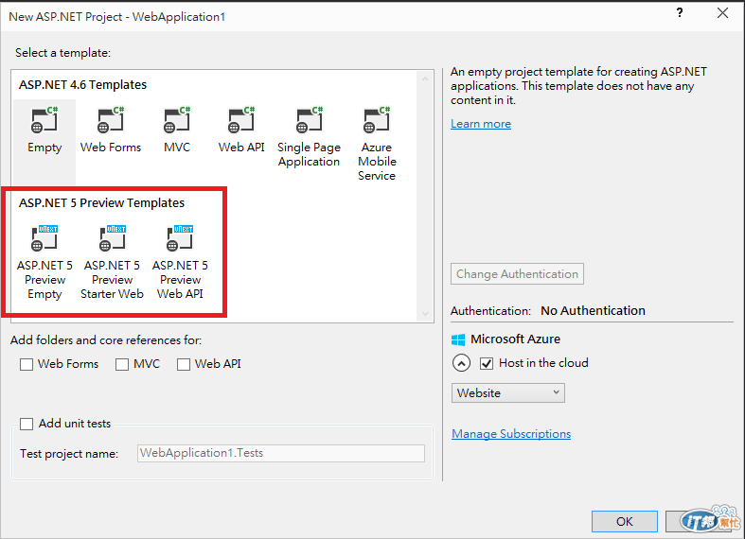The width and height of the screenshot is (745, 539).
Task: Open the Website hosting type dropdown
Action: point(508,392)
